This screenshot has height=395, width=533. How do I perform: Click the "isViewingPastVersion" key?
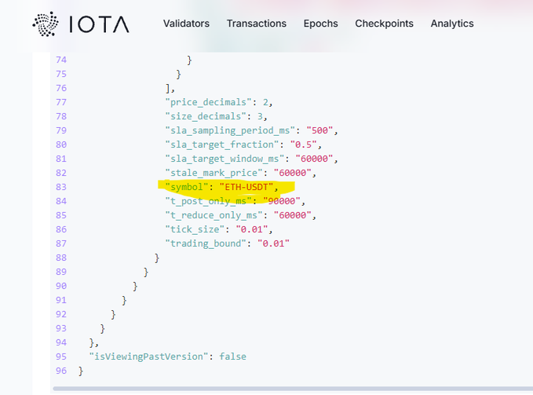(x=148, y=357)
